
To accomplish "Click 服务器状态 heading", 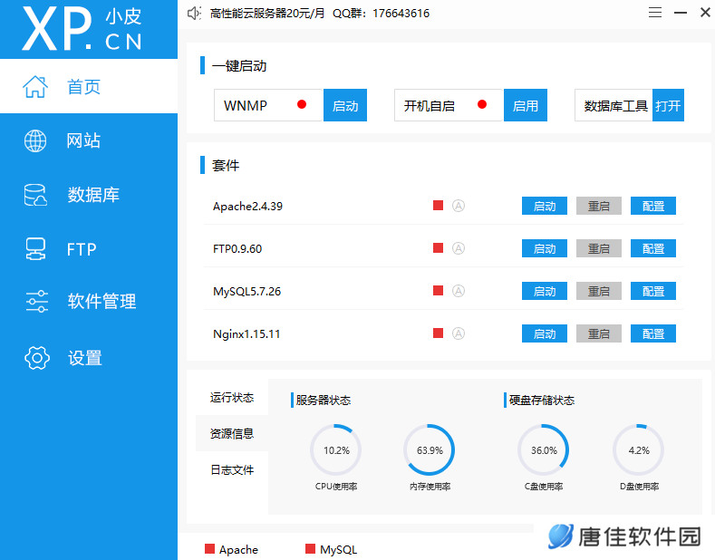I will click(x=323, y=400).
